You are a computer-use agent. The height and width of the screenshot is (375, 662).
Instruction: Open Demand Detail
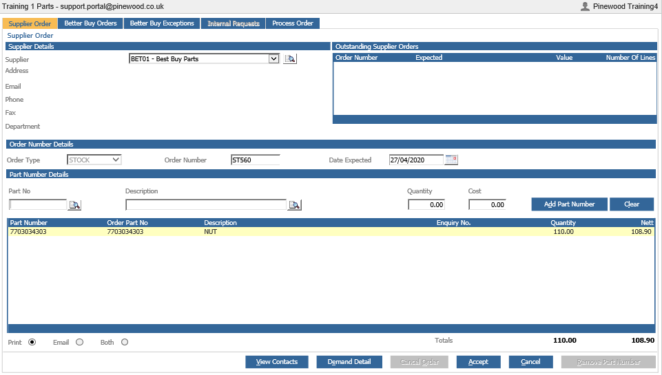pos(349,362)
